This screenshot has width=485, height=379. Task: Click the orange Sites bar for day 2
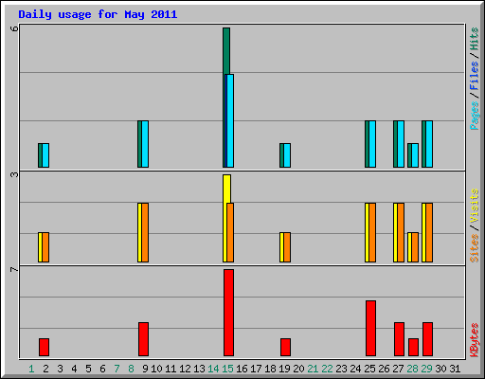click(x=45, y=247)
